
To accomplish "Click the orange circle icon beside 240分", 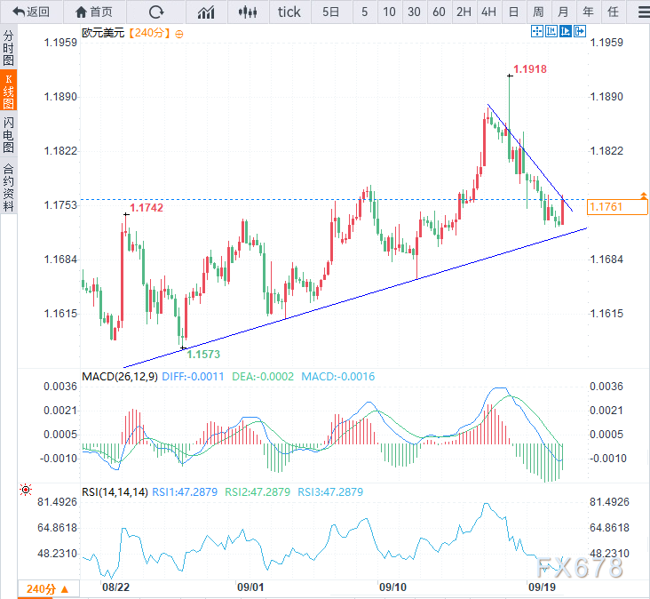I will click(x=179, y=34).
